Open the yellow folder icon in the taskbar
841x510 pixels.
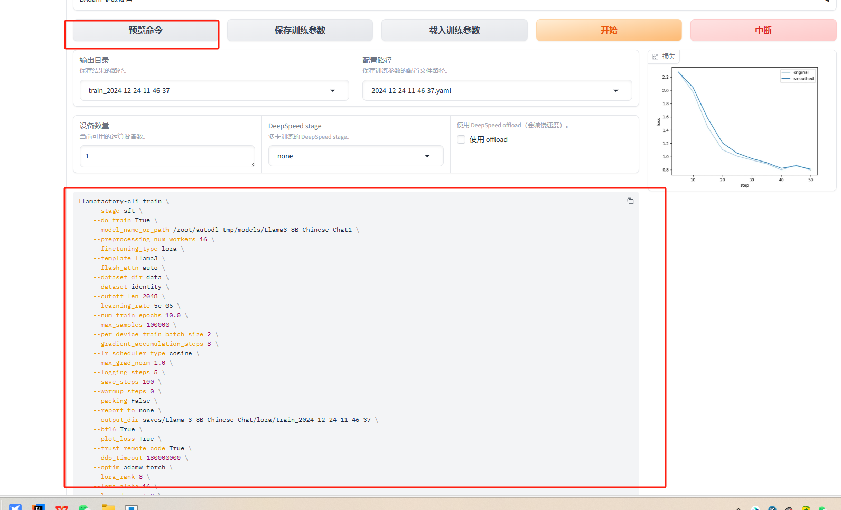click(x=108, y=507)
